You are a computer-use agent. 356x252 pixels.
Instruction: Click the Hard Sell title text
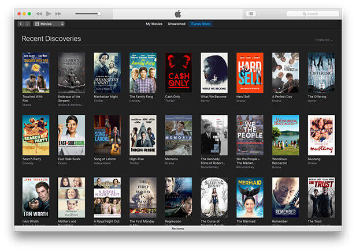click(x=243, y=96)
